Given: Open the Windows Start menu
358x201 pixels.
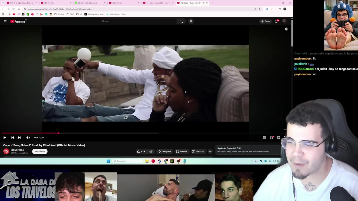Looking at the screenshot, I should [108, 161].
